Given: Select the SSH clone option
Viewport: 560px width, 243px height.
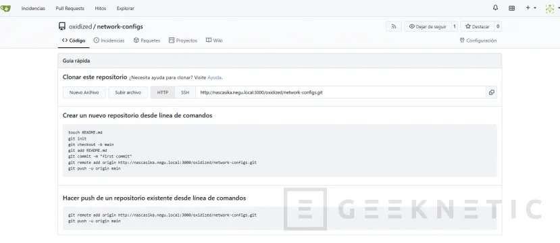Looking at the screenshot, I should click(185, 92).
